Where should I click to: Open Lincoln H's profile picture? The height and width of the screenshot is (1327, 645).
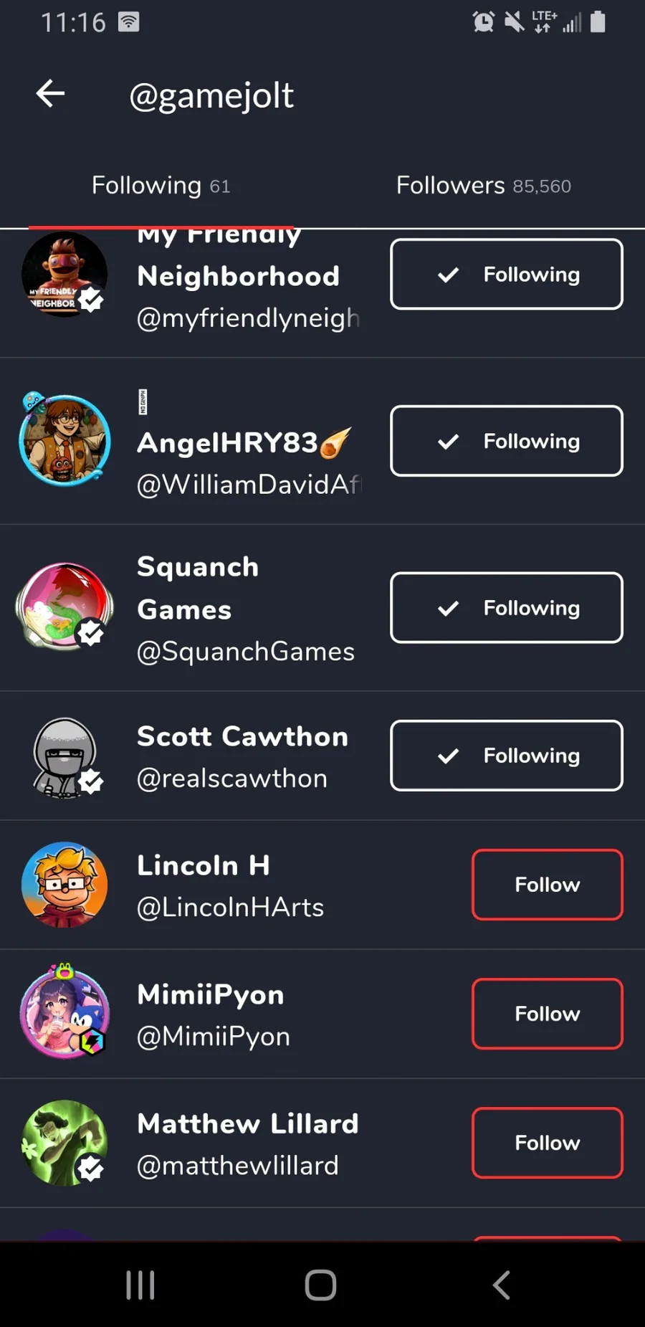point(64,885)
